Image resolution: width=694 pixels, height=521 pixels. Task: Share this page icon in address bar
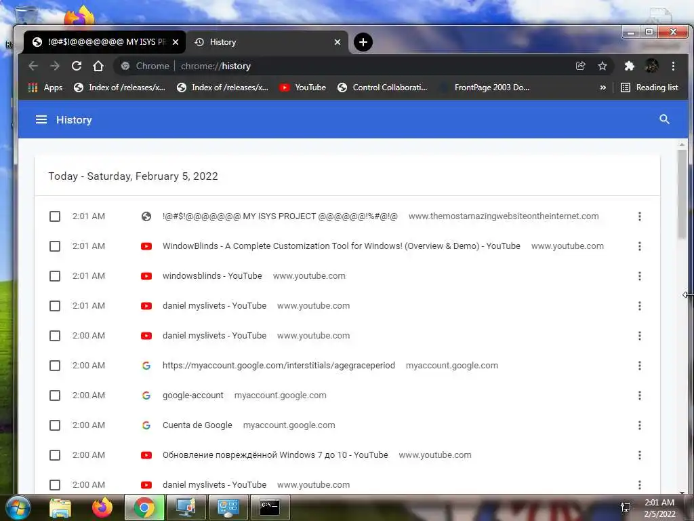pyautogui.click(x=580, y=66)
